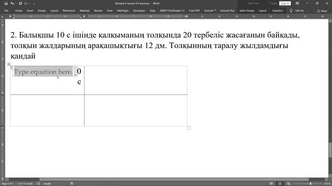
Task: Click the table resize handle at bottom-right
Action: tap(189, 128)
